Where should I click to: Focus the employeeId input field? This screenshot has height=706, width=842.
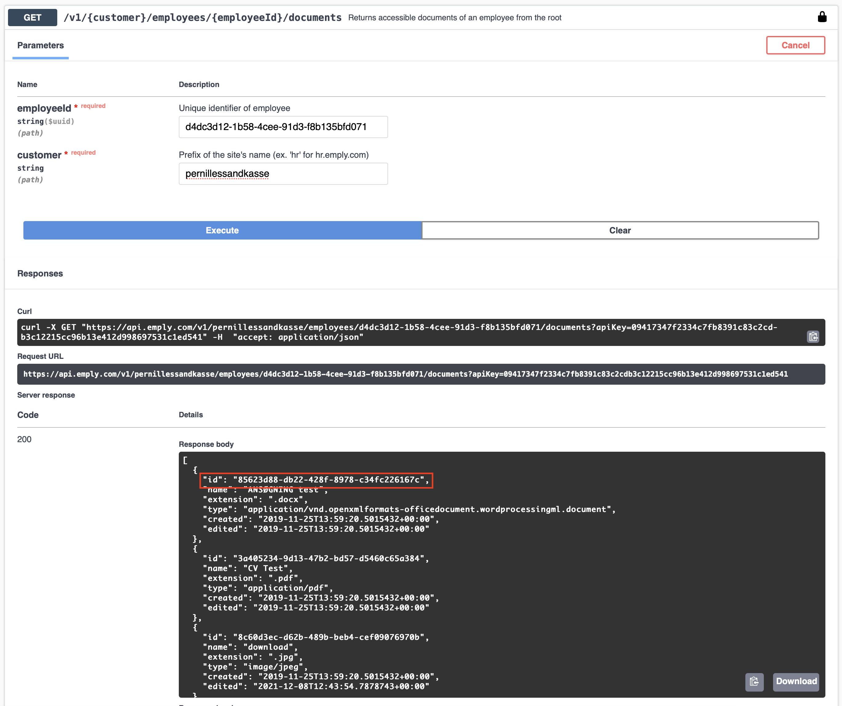(283, 127)
